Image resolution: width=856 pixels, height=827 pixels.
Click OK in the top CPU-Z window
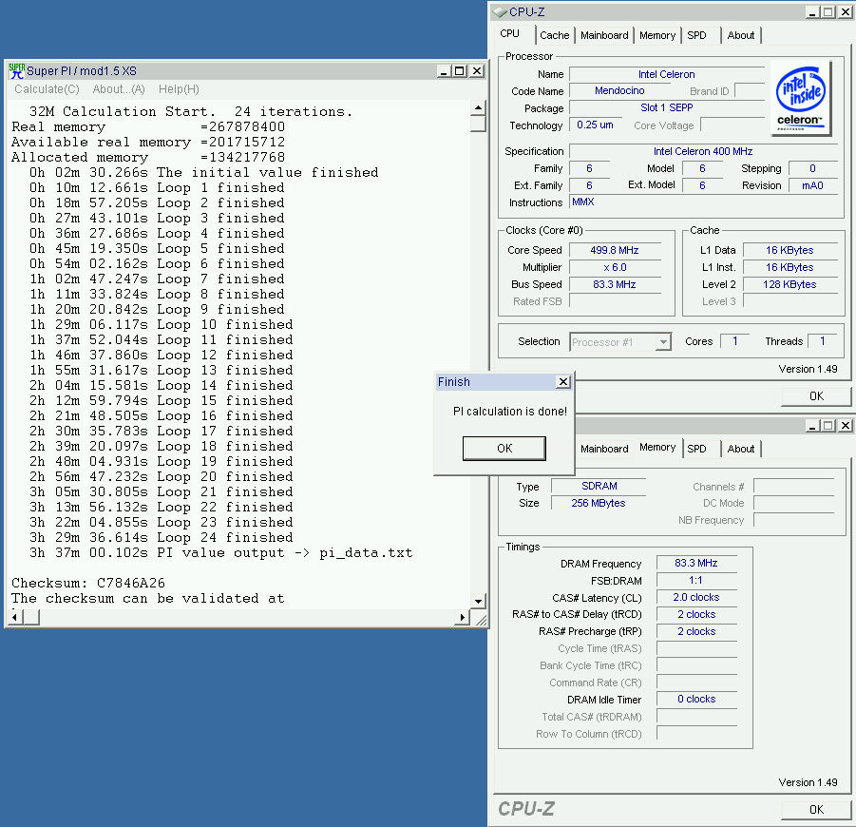(816, 396)
